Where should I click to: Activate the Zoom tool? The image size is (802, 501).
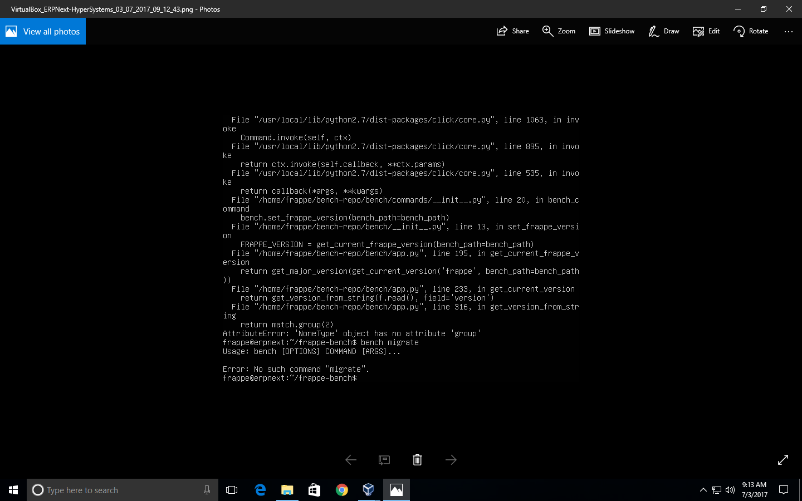(559, 31)
